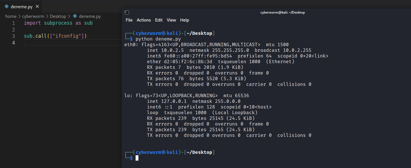This screenshot has height=168, width=411.
Task: Focus the terminal cursor at the bottom prompt
Action: pos(137,158)
